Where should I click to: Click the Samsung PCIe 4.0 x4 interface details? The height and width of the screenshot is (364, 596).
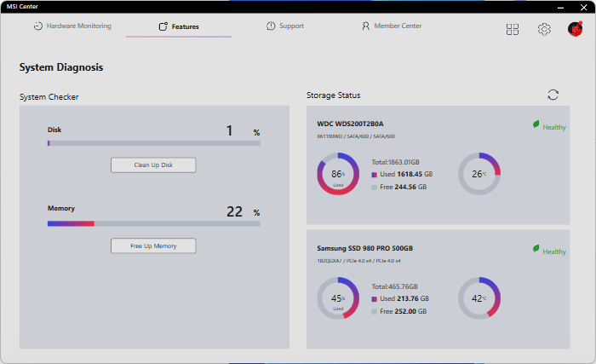[358, 261]
